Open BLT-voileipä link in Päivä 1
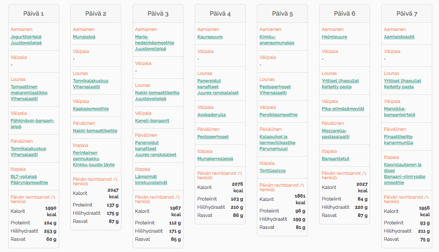439x252 pixels. [x=24, y=177]
